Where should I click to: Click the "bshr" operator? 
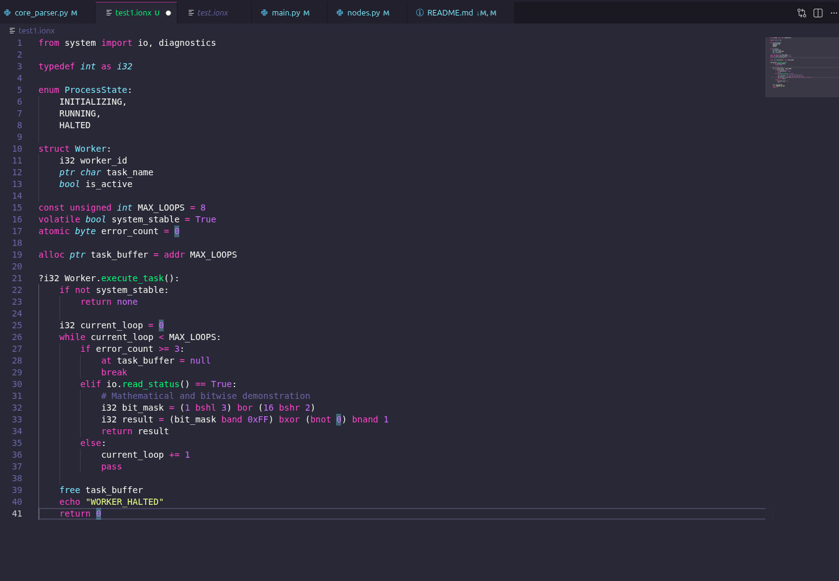pos(289,408)
